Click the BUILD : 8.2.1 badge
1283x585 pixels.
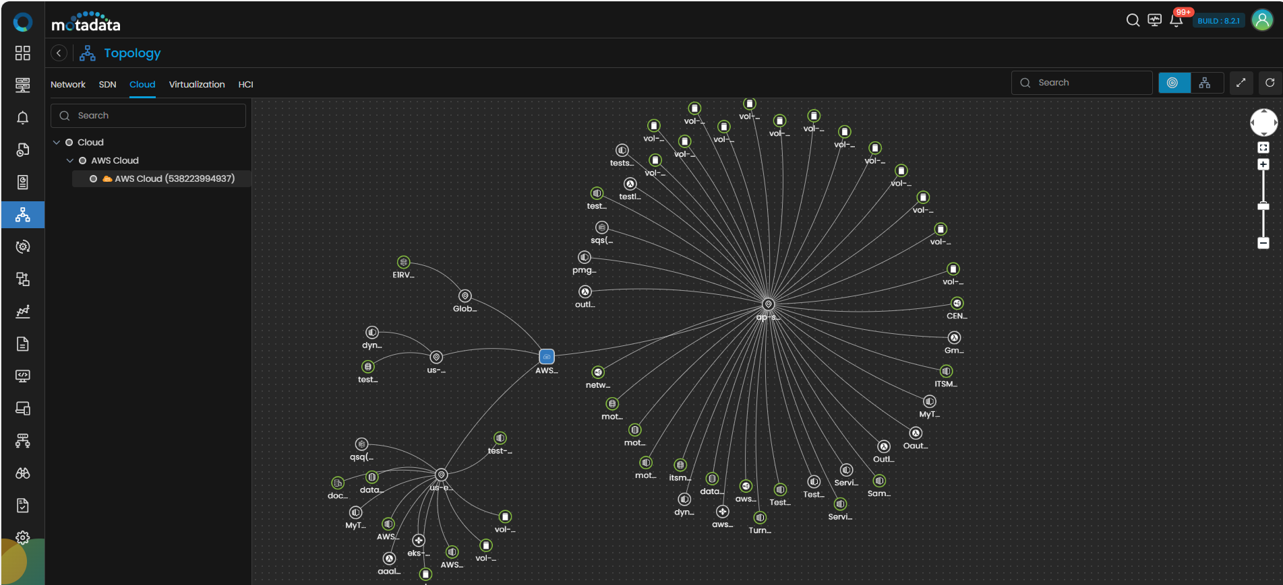(x=1218, y=21)
